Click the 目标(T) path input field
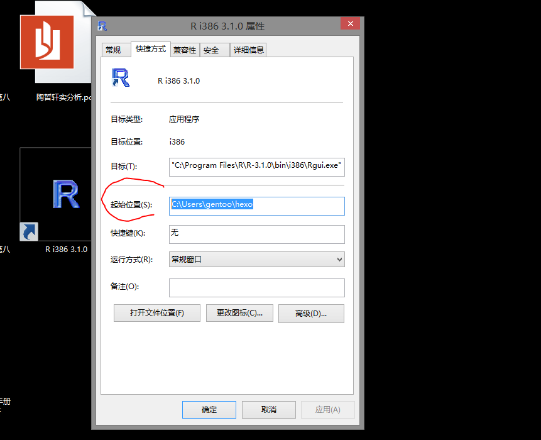The width and height of the screenshot is (541, 440). coord(257,167)
